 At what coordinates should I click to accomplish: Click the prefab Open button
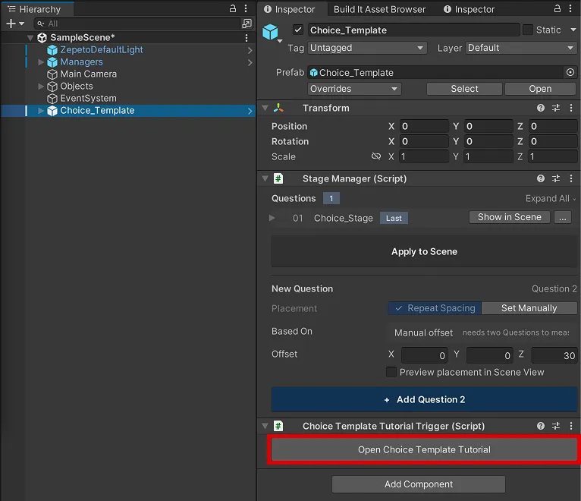point(540,89)
